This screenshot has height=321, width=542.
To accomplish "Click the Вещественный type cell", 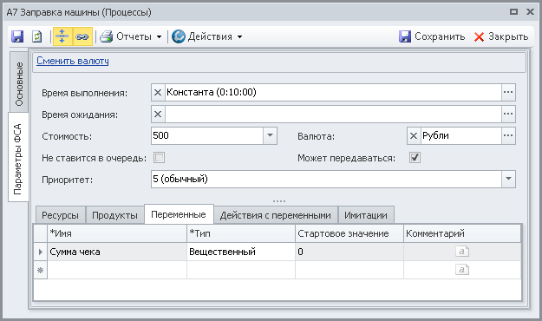I will point(241,252).
